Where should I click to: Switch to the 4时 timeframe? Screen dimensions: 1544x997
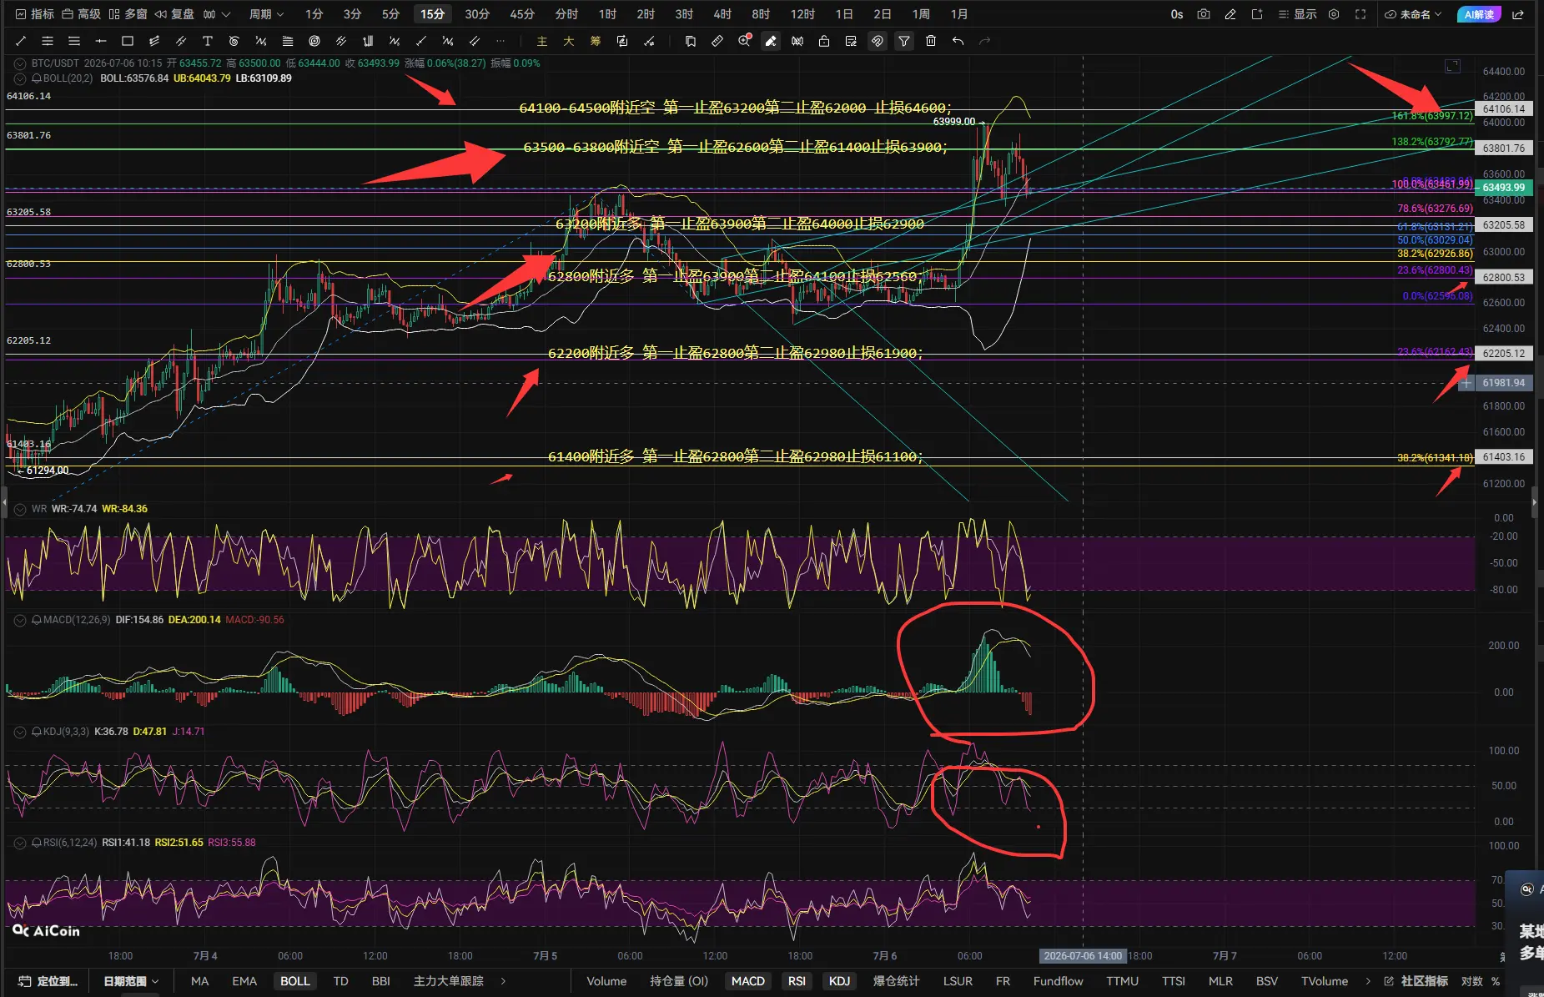[722, 14]
